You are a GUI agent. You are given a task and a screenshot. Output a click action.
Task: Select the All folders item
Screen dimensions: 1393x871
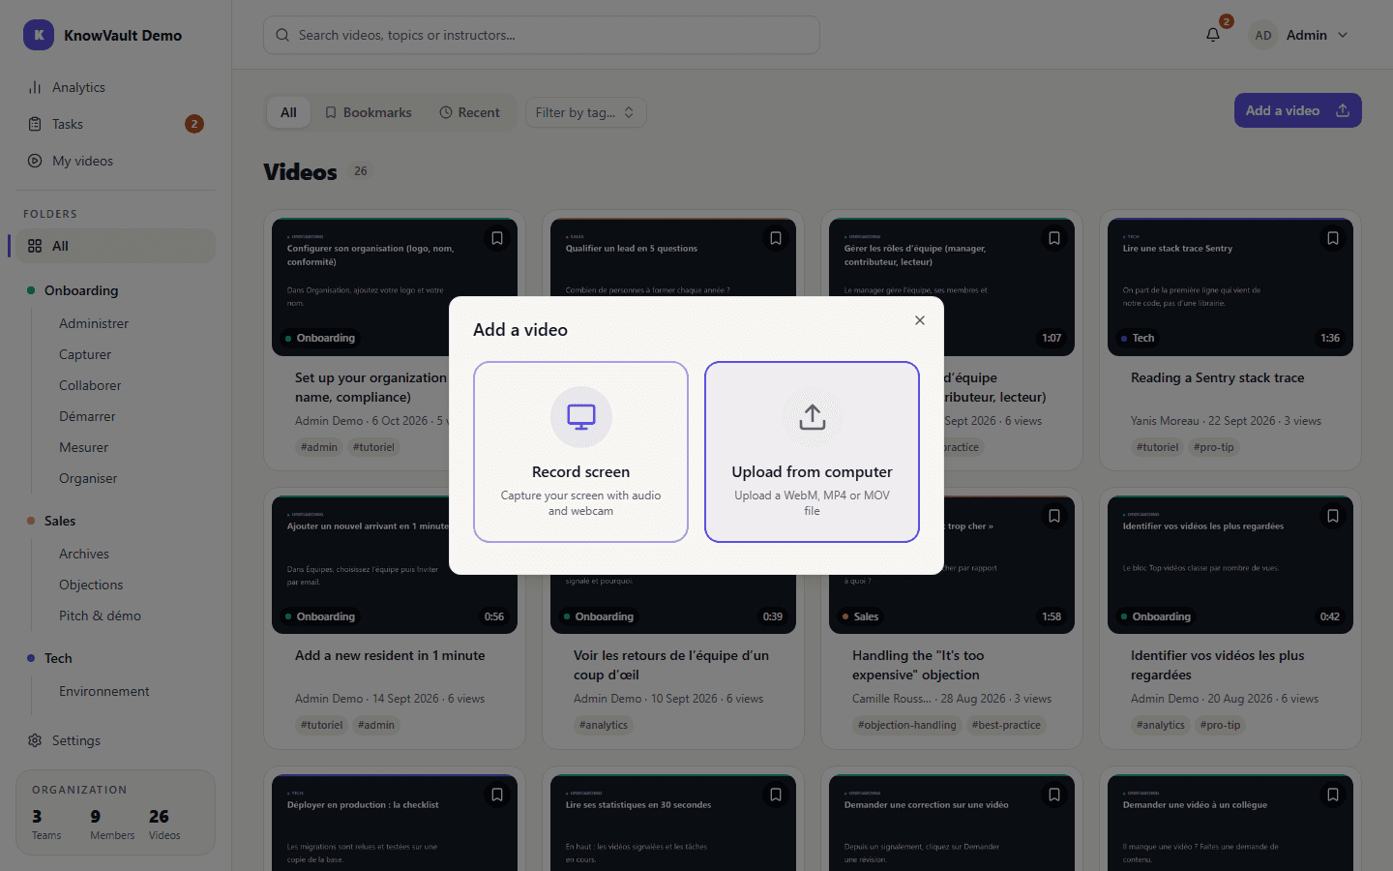115,246
